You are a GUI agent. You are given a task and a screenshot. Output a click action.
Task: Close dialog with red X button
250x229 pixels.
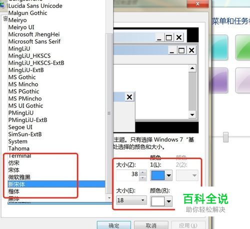coord(197,4)
